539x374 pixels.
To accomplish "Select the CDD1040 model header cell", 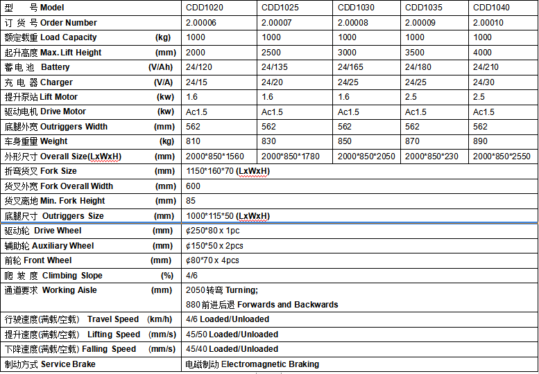I will (492, 8).
